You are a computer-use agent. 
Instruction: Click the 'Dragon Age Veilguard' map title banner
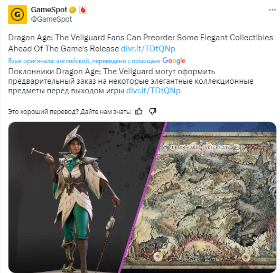pyautogui.click(x=201, y=147)
